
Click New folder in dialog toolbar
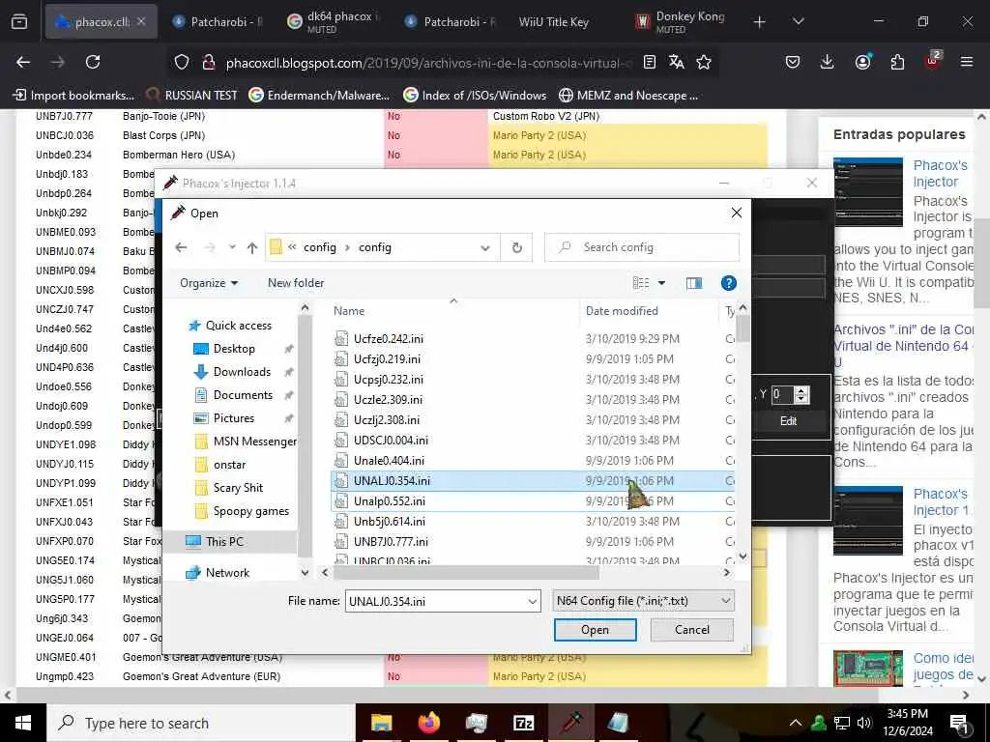click(x=296, y=283)
